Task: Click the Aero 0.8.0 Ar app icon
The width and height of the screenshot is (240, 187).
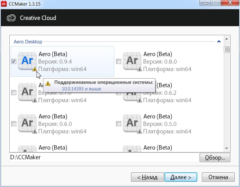Action: 132,61
